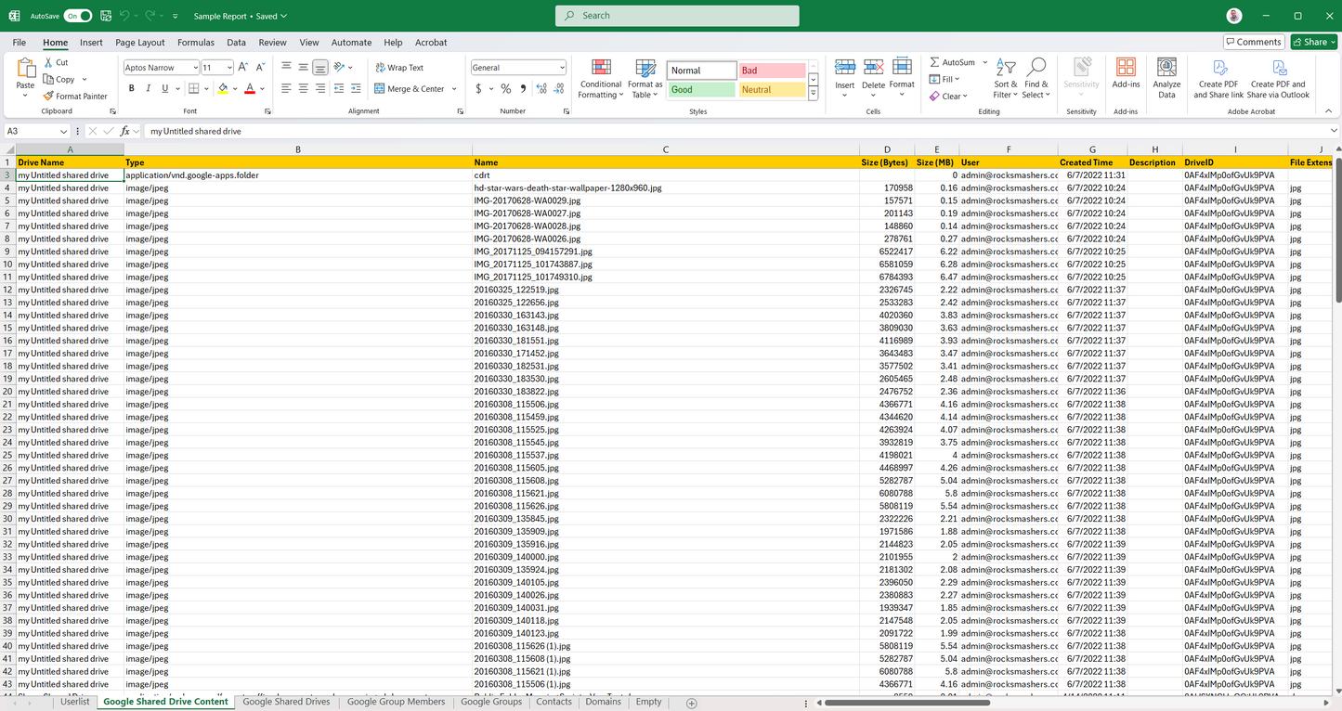Toggle the AutoSave switch
Viewport: 1342px width, 711px height.
point(77,16)
